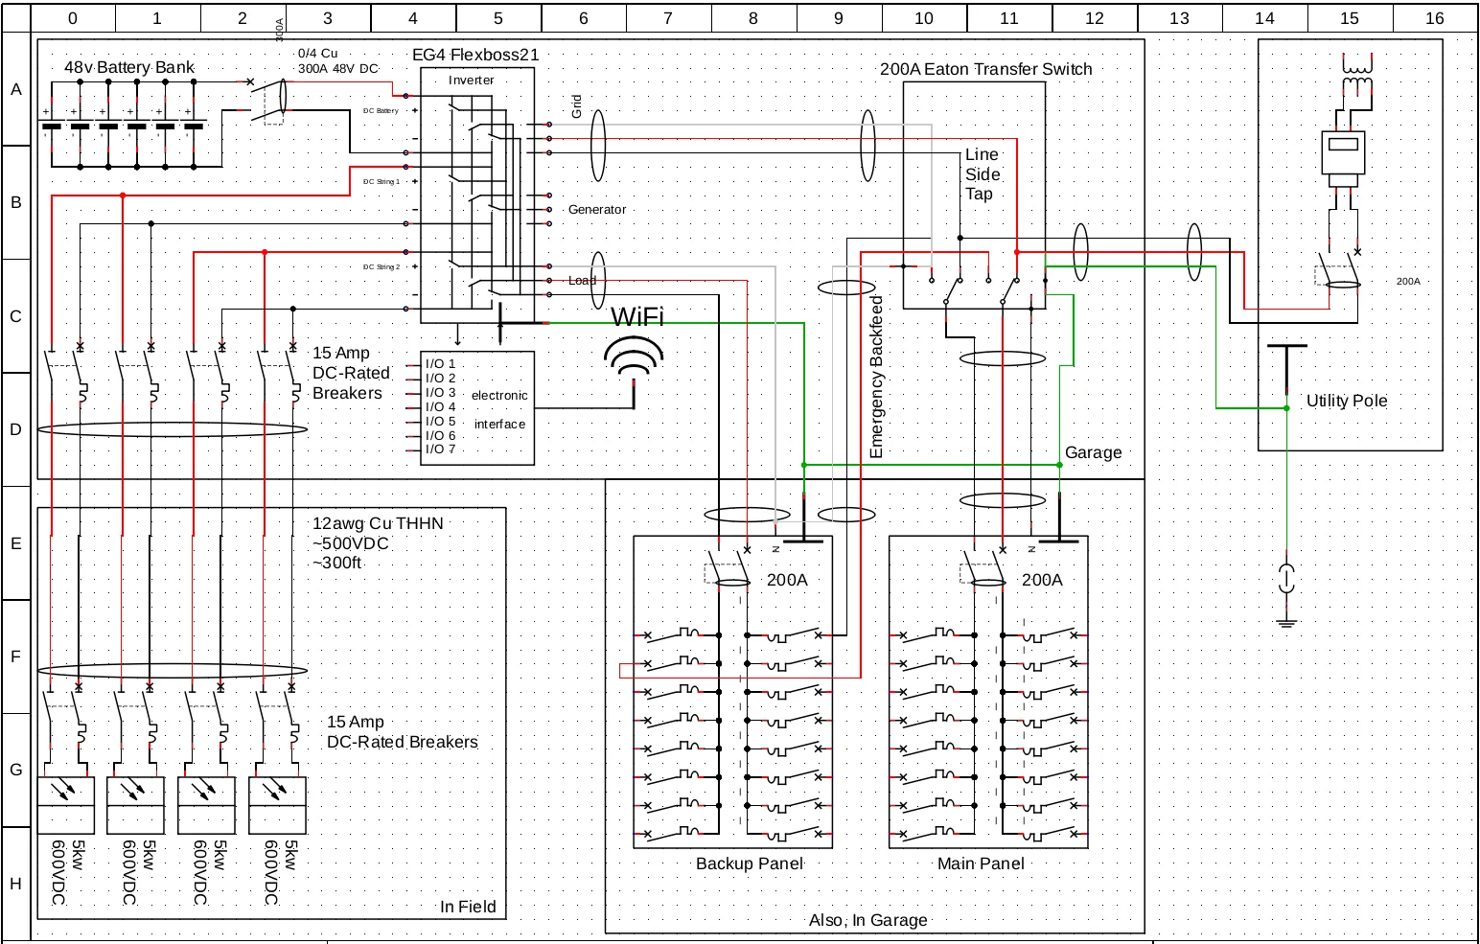The image size is (1480, 944).
Task: Select the conduit ellipse beside Grid label
Action: (x=599, y=146)
